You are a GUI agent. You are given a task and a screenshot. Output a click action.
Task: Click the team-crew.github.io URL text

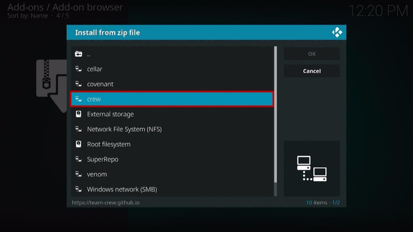pos(106,203)
